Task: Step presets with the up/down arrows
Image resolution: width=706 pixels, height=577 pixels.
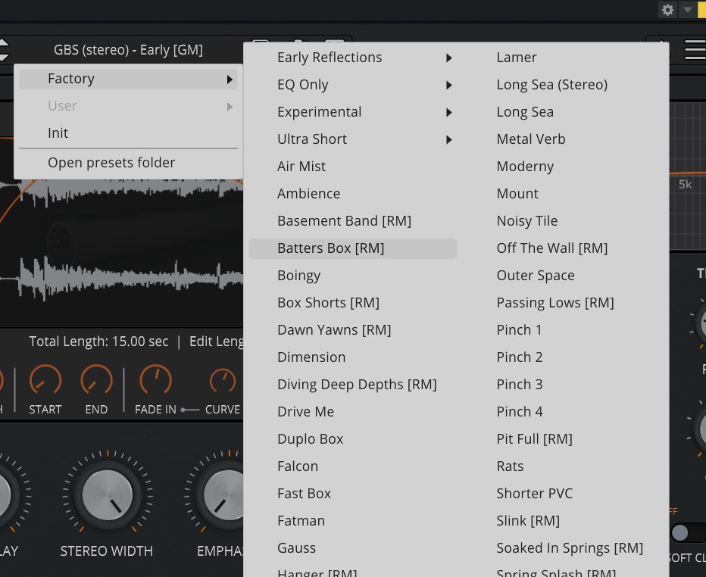Action: pos(4,50)
